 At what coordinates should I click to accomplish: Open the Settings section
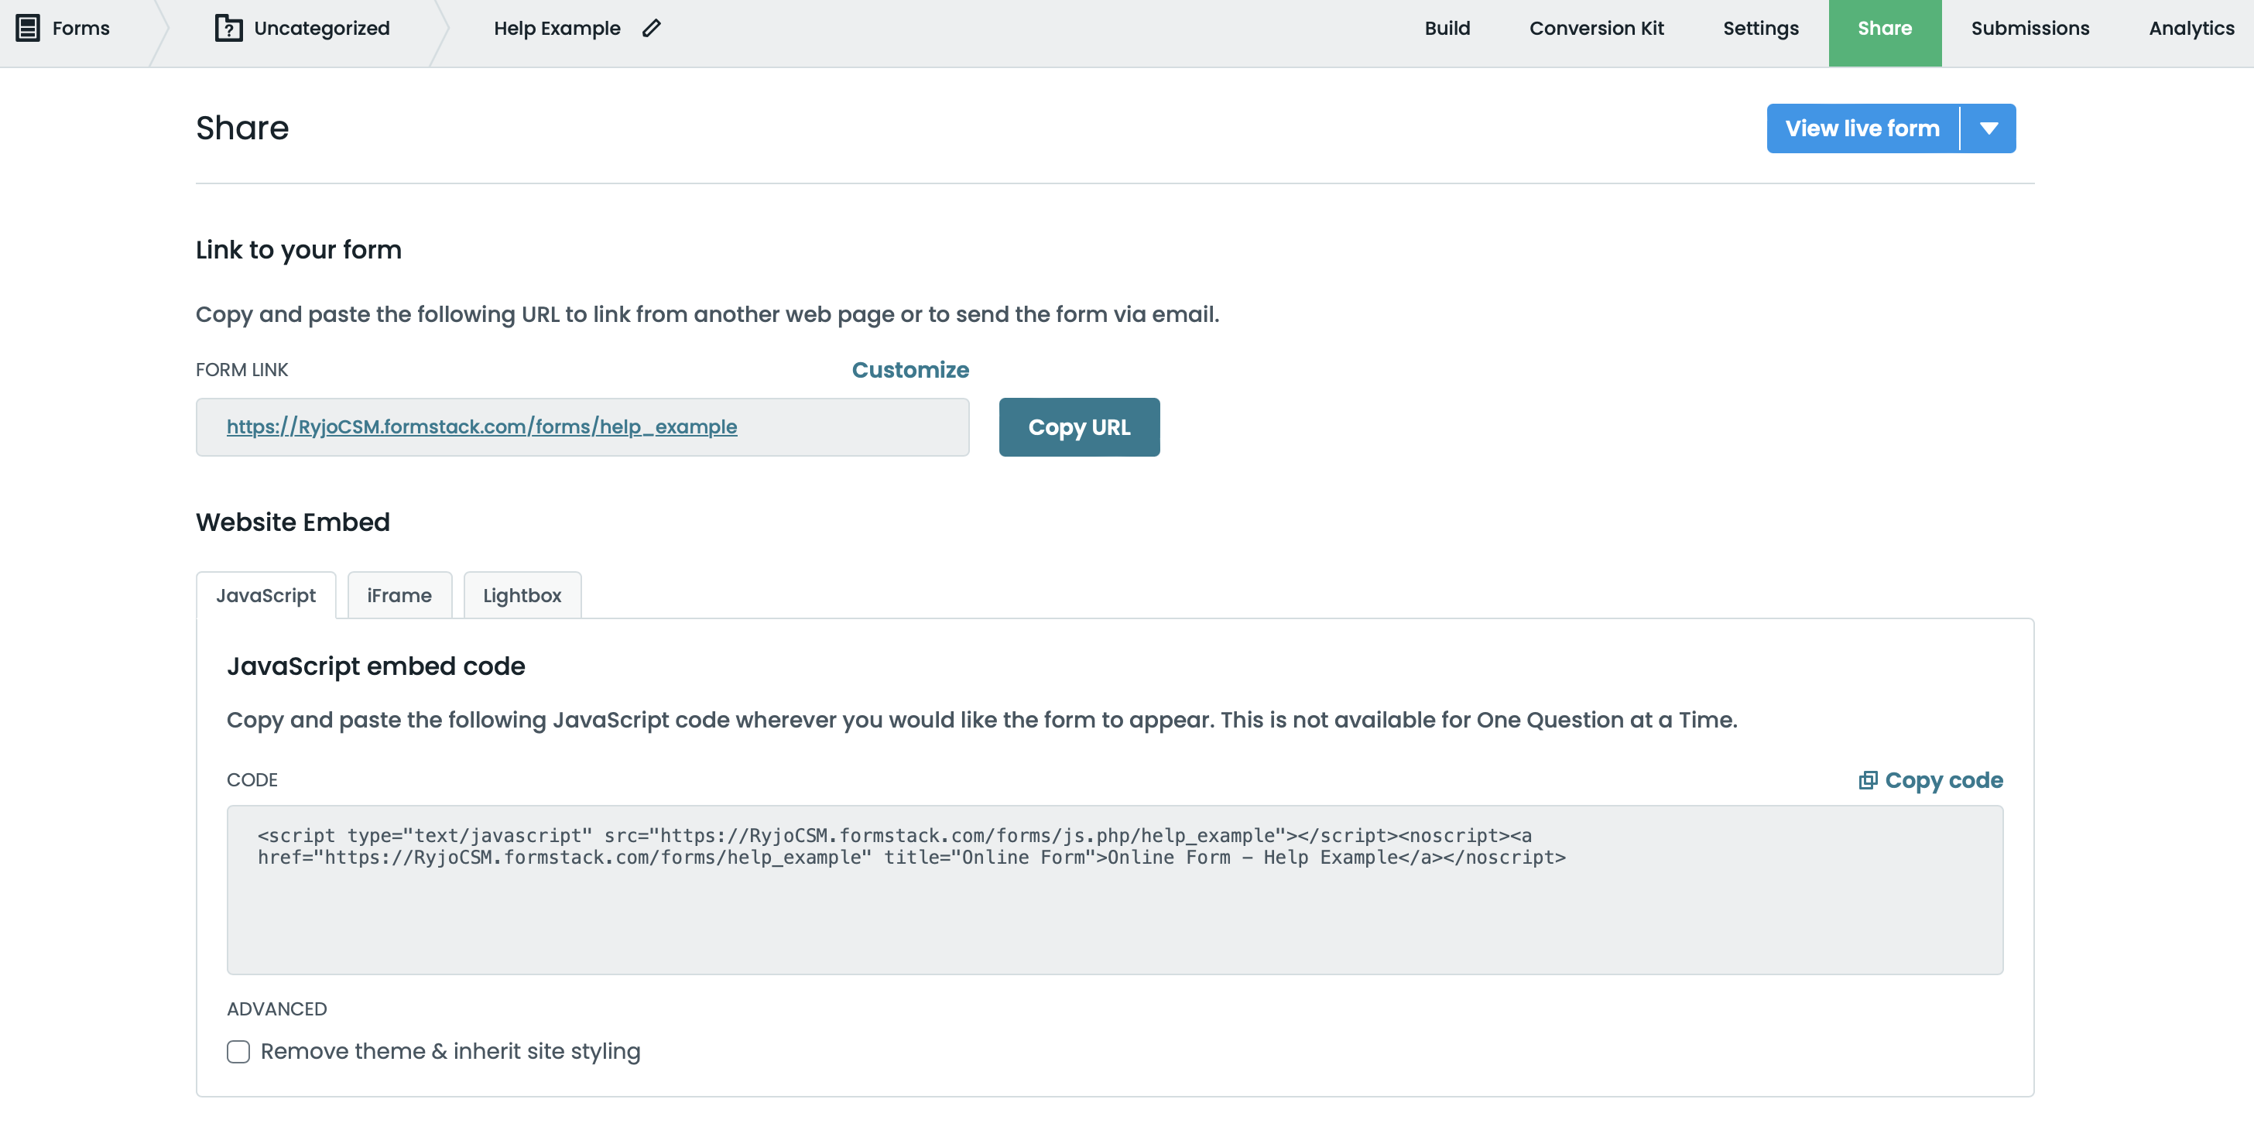1760,27
